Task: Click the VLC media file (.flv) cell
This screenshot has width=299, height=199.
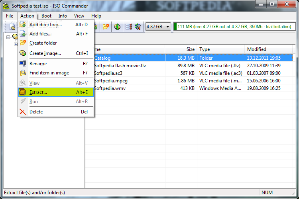Action: 220,66
